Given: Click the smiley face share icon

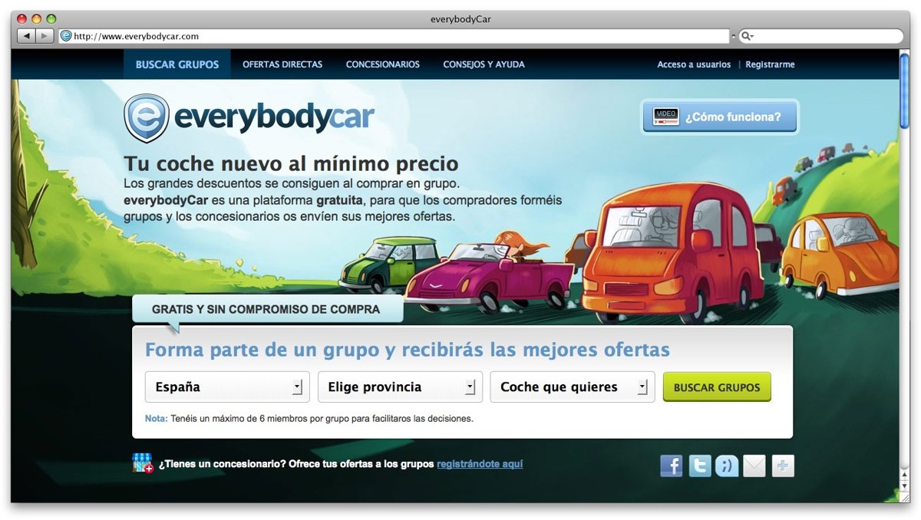Looking at the screenshot, I should (726, 466).
